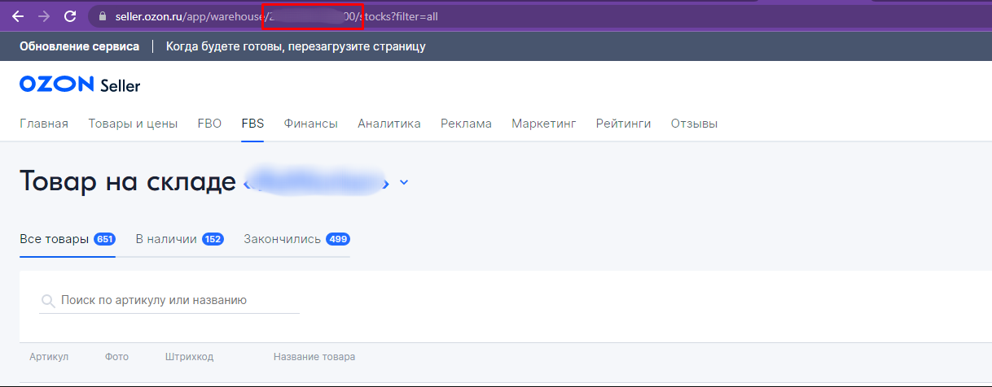Open the Реклама section
The image size is (992, 387).
pyautogui.click(x=466, y=124)
